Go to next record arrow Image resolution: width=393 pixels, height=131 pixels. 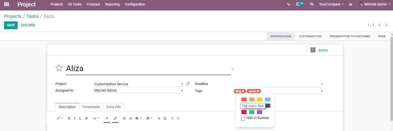(x=387, y=25)
